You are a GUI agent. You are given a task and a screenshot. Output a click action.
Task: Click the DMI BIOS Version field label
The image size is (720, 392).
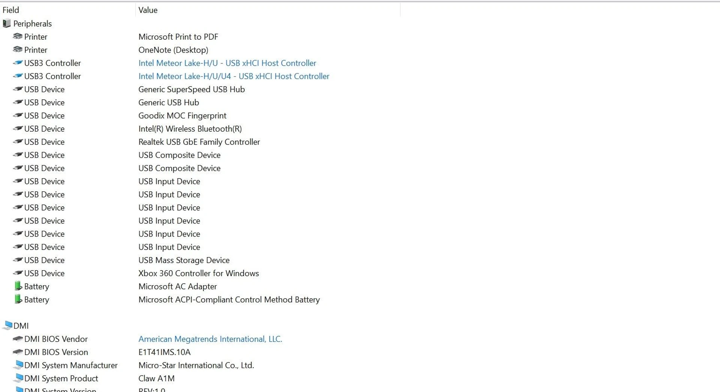coord(56,352)
